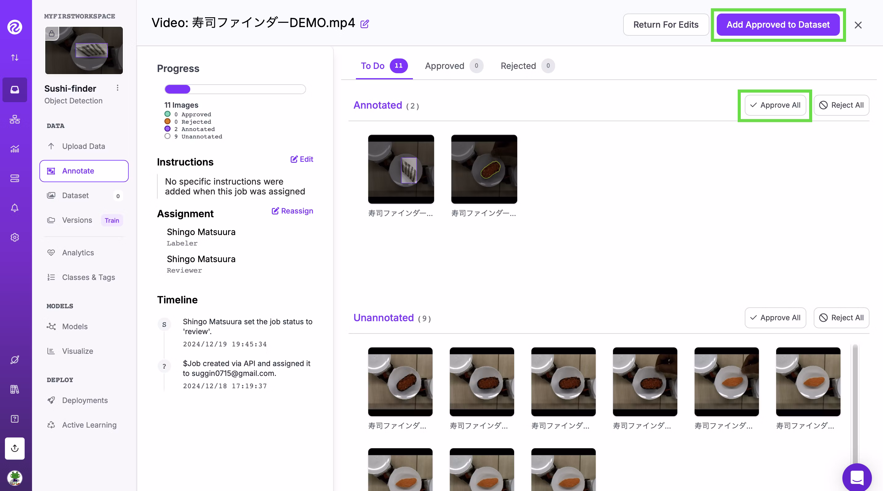This screenshot has width=883, height=491.
Task: Click the '9 Unannotated' legend entry
Action: click(193, 136)
